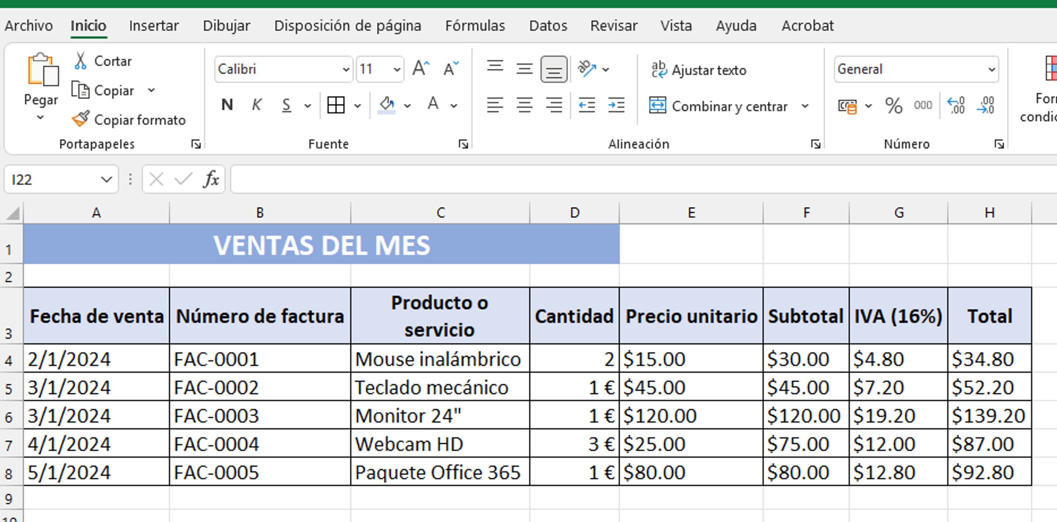Viewport: 1057px width, 522px height.
Task: Click the Cortar scissors icon
Action: pyautogui.click(x=80, y=61)
